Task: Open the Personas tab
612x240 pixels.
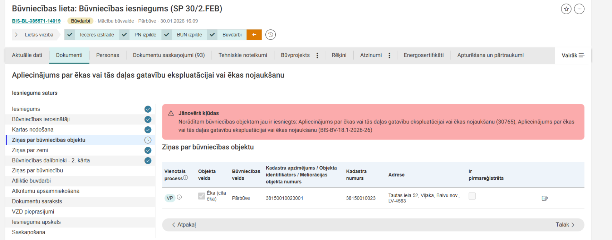Action: (108, 55)
